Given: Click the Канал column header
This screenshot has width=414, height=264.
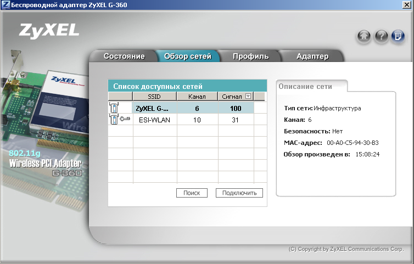Looking at the screenshot, I should 197,97.
